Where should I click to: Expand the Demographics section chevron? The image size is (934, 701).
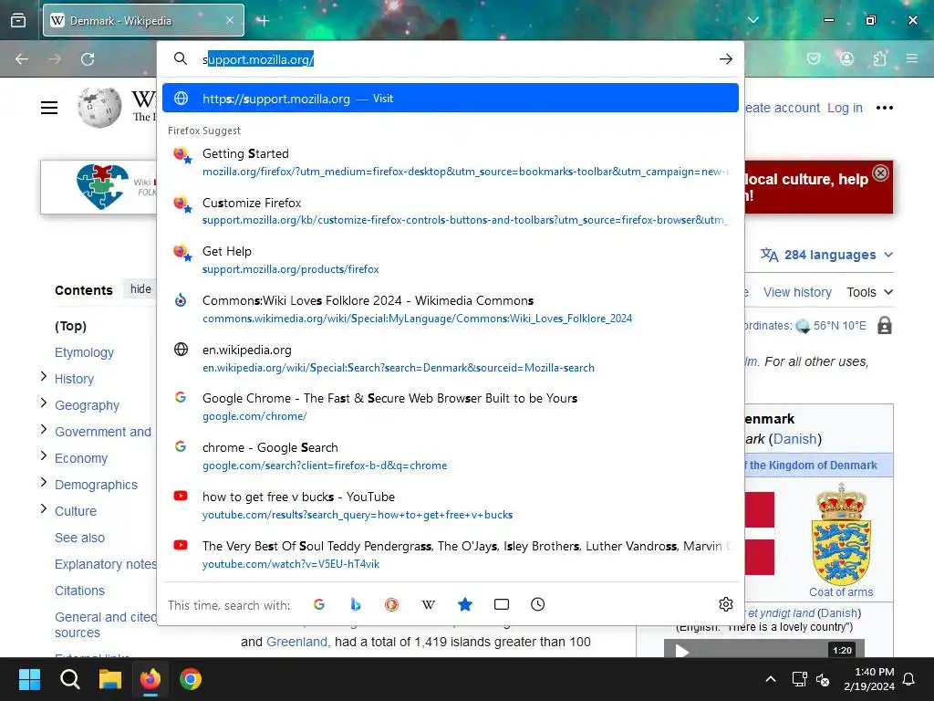point(44,482)
